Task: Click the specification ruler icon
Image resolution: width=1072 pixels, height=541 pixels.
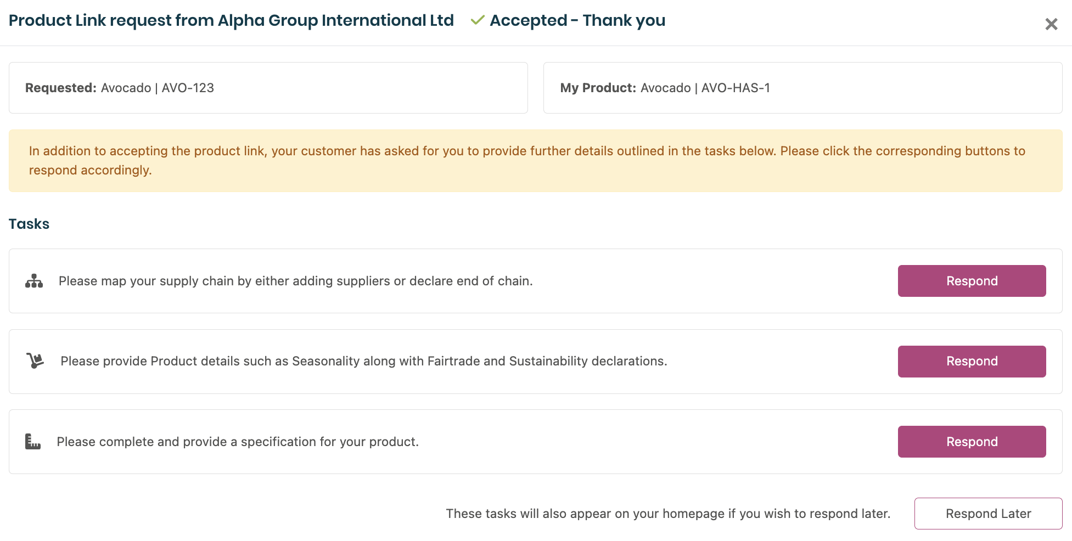Action: 33,441
